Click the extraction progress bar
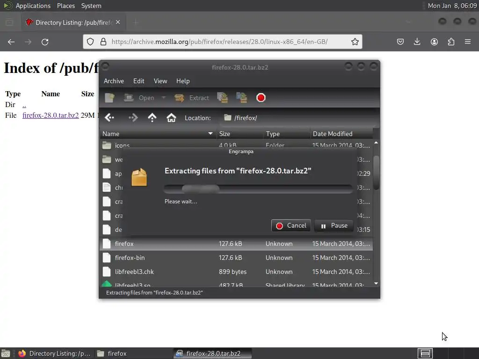 (x=258, y=189)
